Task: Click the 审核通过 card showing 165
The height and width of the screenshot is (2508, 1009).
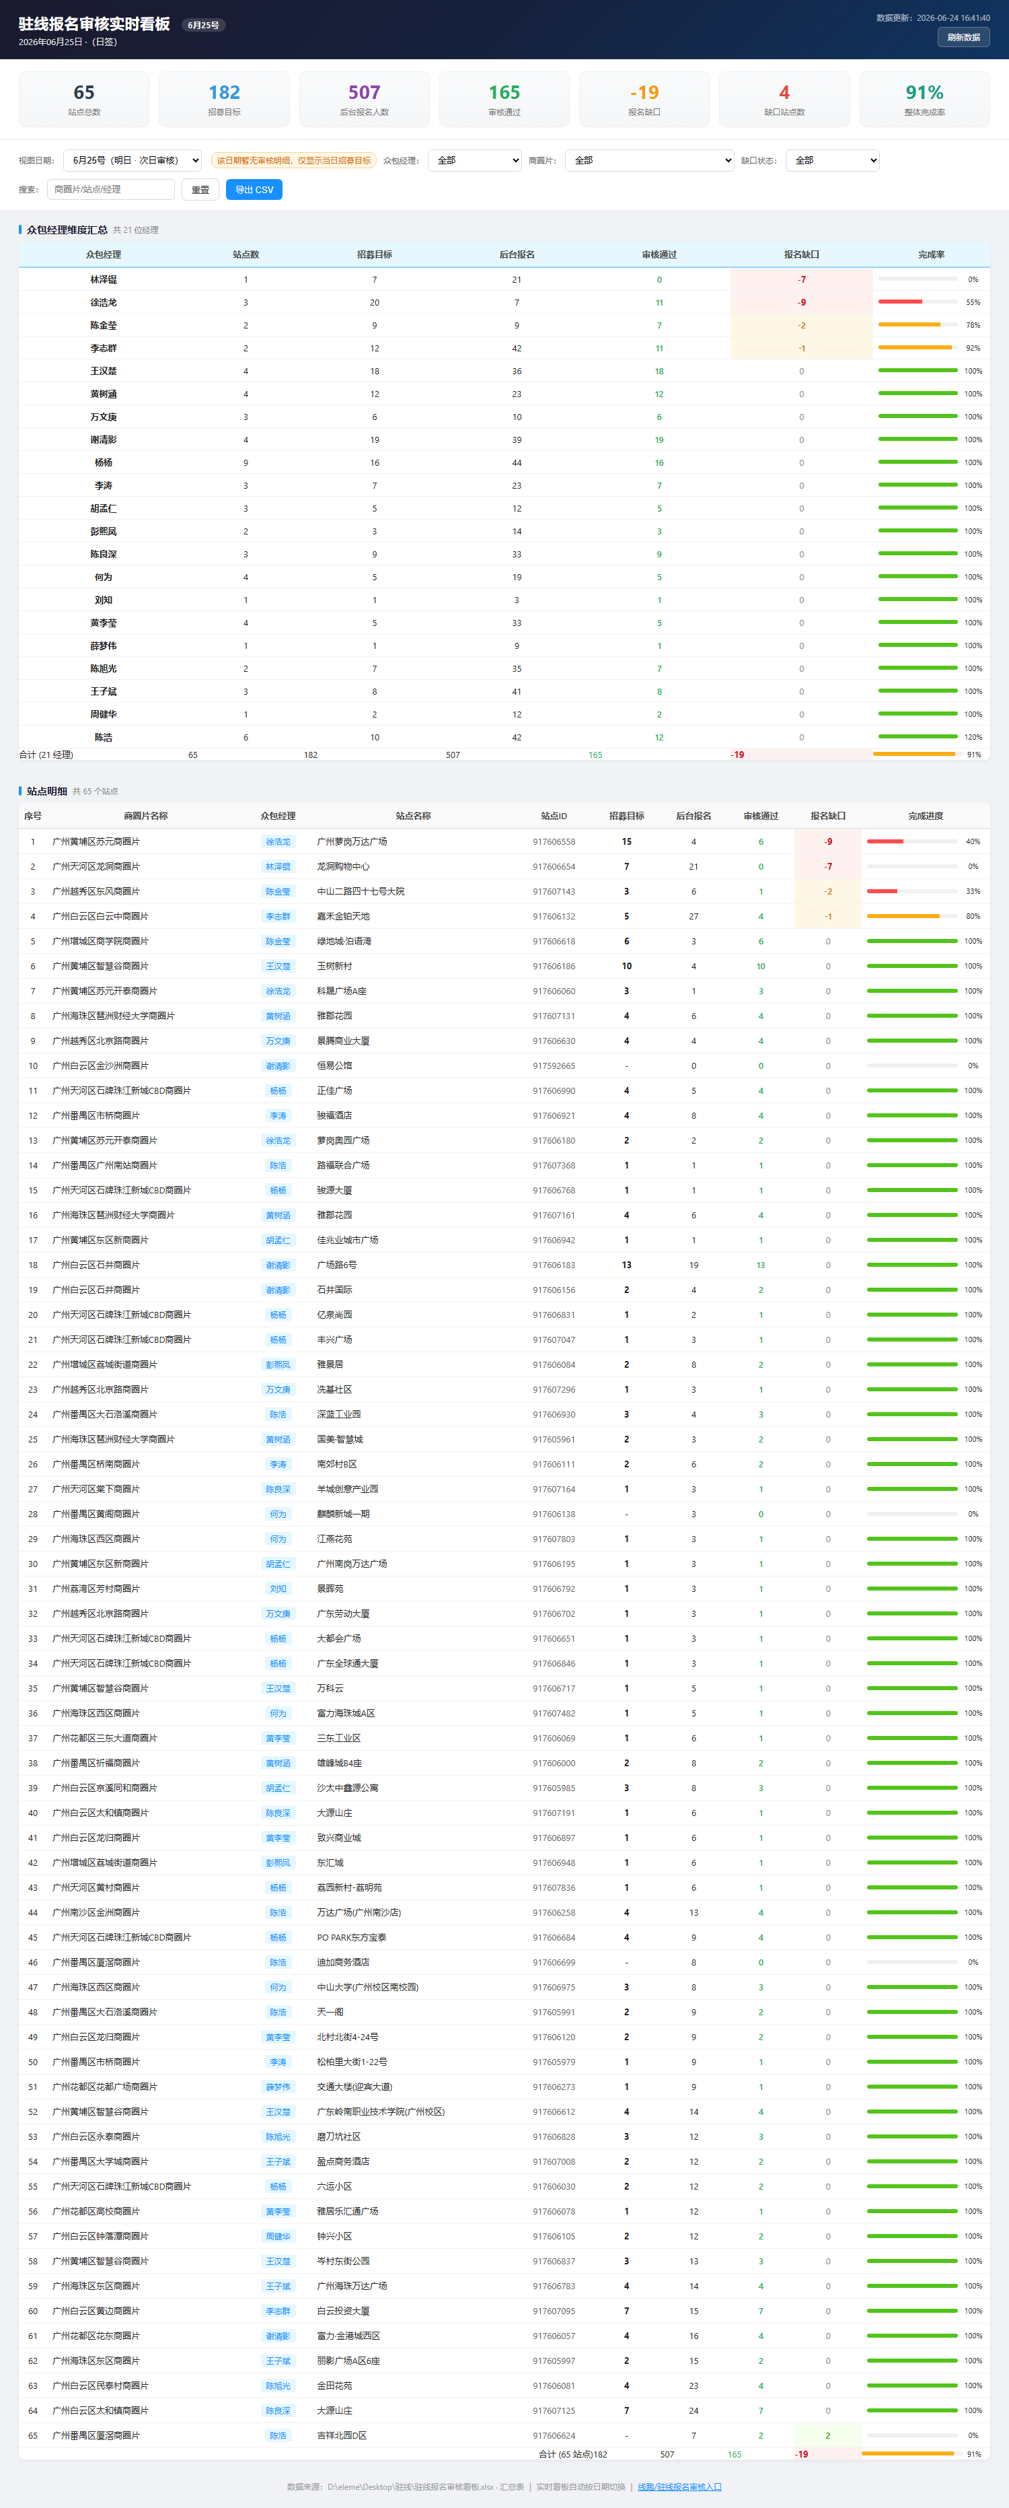Action: [504, 100]
